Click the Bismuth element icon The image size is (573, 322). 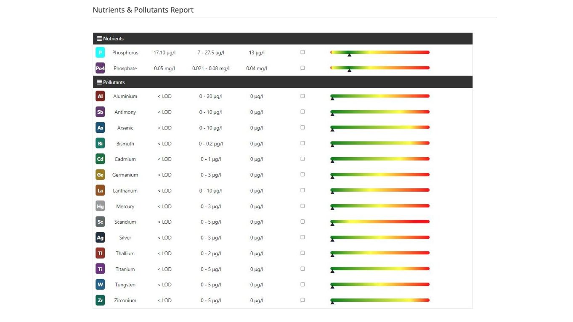[x=100, y=143]
